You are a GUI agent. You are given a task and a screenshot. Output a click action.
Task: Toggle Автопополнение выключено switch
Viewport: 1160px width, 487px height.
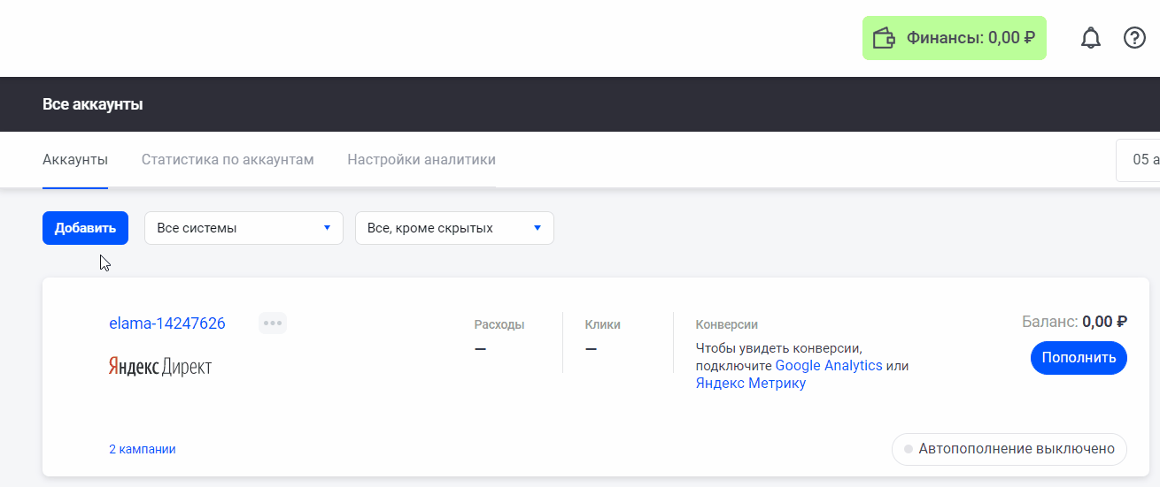[1009, 449]
